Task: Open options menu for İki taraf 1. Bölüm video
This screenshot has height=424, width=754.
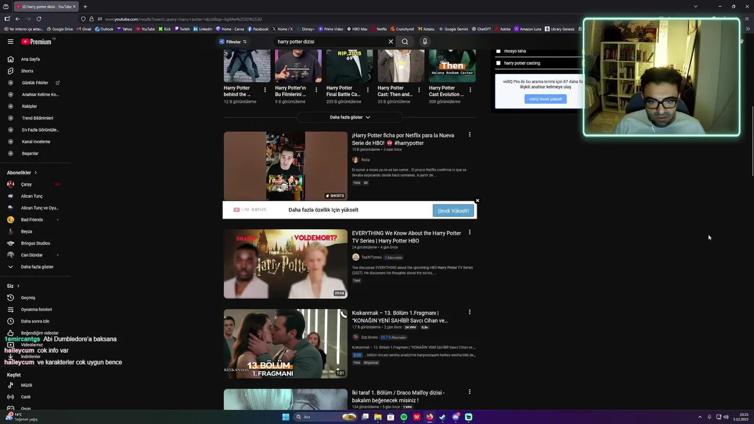Action: (x=469, y=392)
